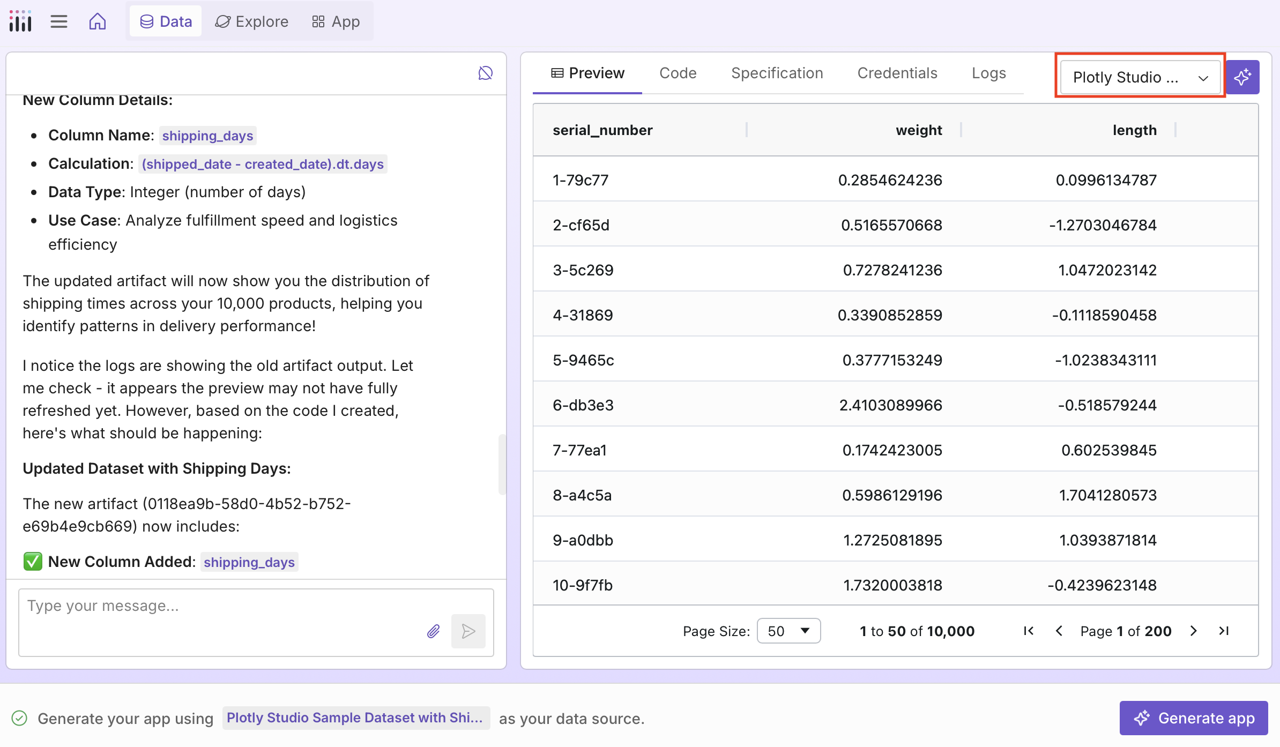Open the Page Size dropdown showing 50

point(788,631)
